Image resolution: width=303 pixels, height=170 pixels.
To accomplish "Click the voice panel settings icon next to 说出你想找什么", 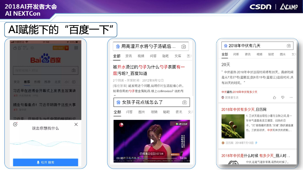I will click(15, 124).
